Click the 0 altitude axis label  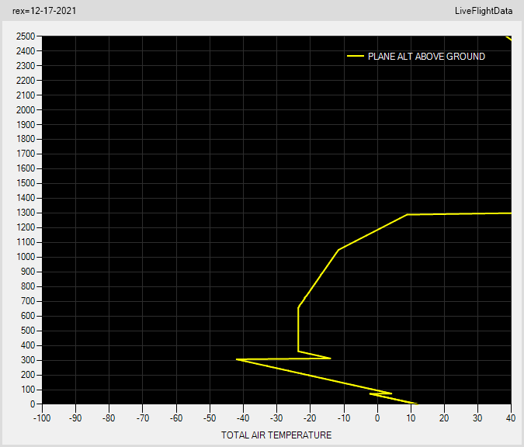tap(33, 404)
